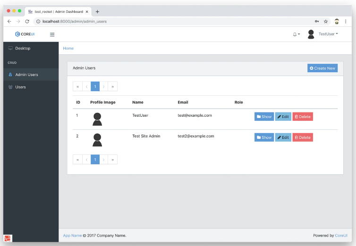
Task: Click the password key icon in address bar
Action: tap(317, 21)
